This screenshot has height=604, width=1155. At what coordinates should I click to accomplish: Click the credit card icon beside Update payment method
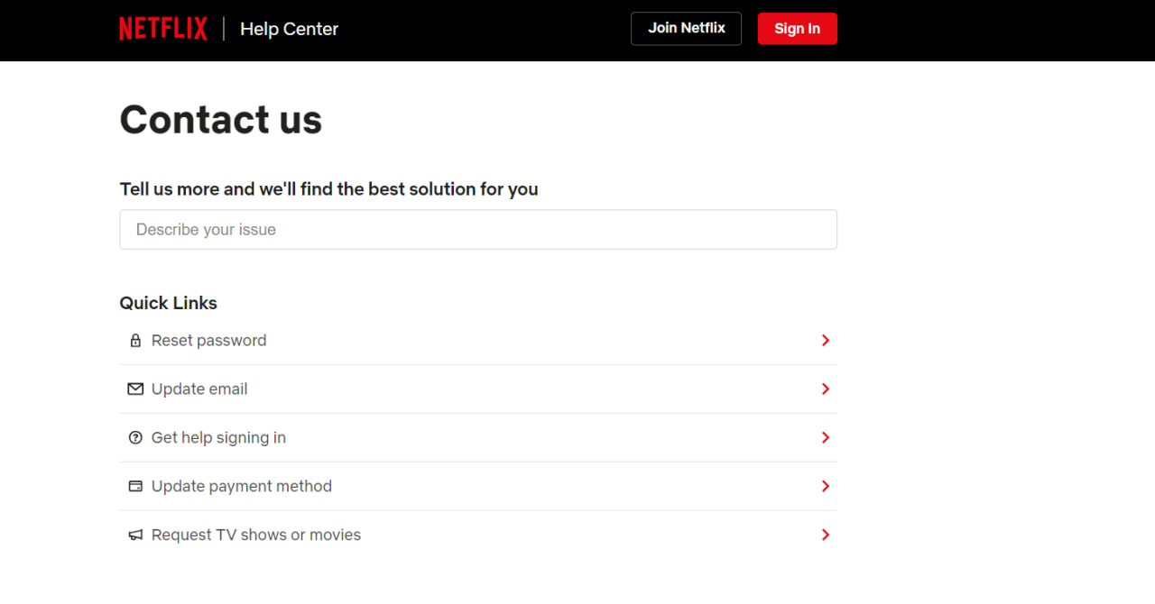coord(135,486)
